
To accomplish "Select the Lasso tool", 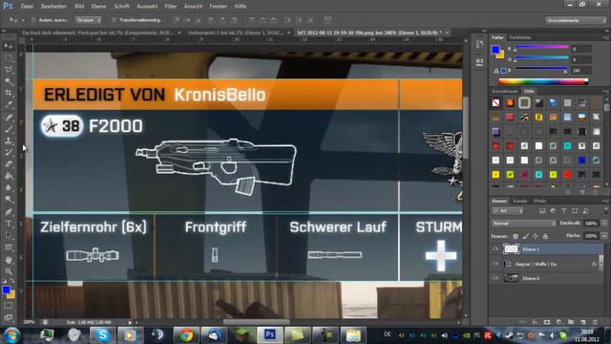I will point(9,70).
